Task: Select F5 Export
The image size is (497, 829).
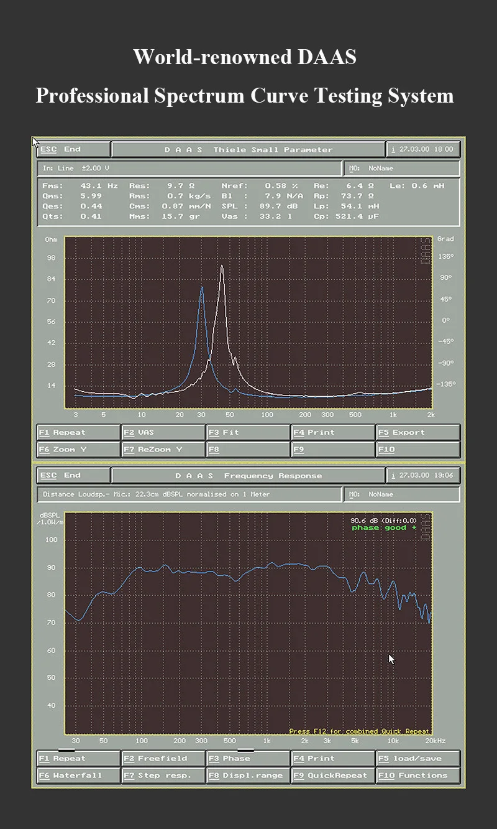Action: [418, 432]
